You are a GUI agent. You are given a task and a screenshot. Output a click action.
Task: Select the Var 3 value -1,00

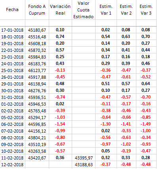click(146, 131)
